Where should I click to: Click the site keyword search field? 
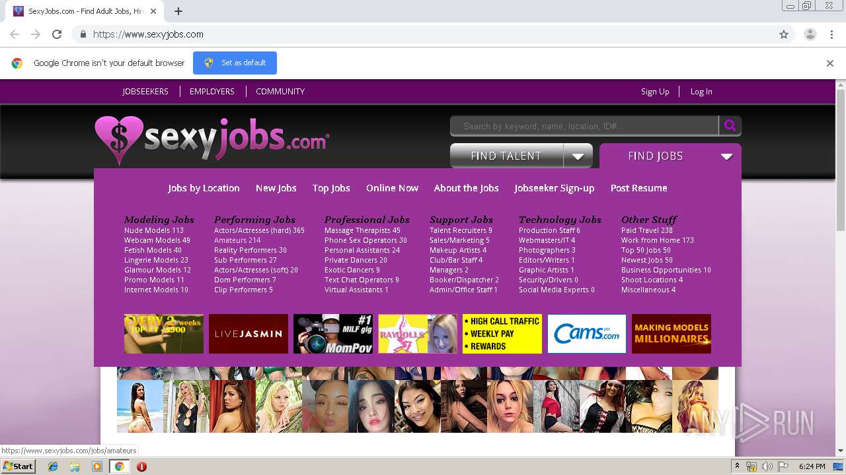(584, 126)
